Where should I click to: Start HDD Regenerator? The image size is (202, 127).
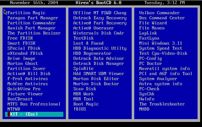click(92, 53)
